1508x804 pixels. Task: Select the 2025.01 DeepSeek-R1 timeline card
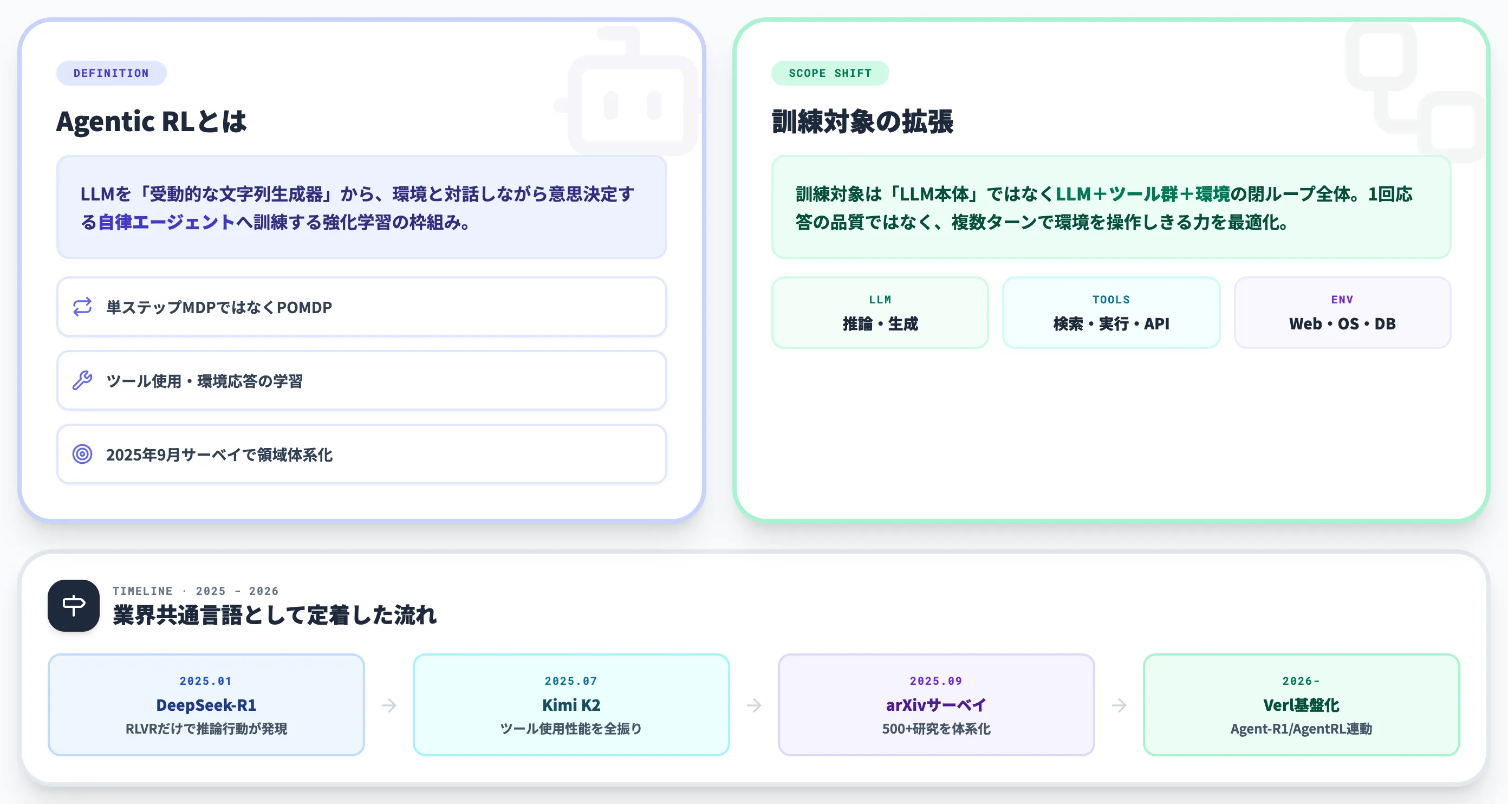click(x=206, y=705)
